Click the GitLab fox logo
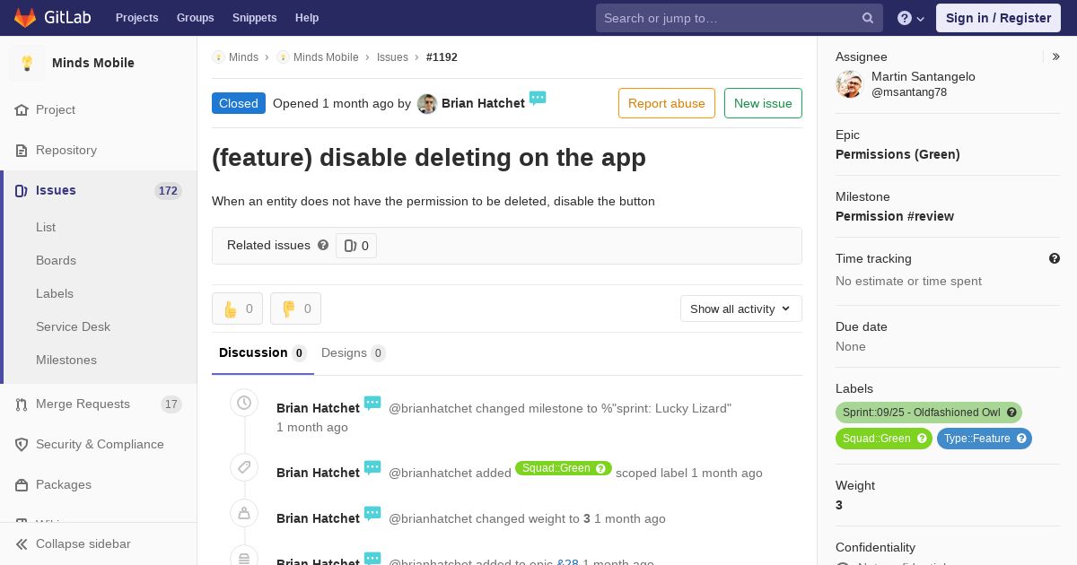The width and height of the screenshot is (1077, 565). (25, 17)
